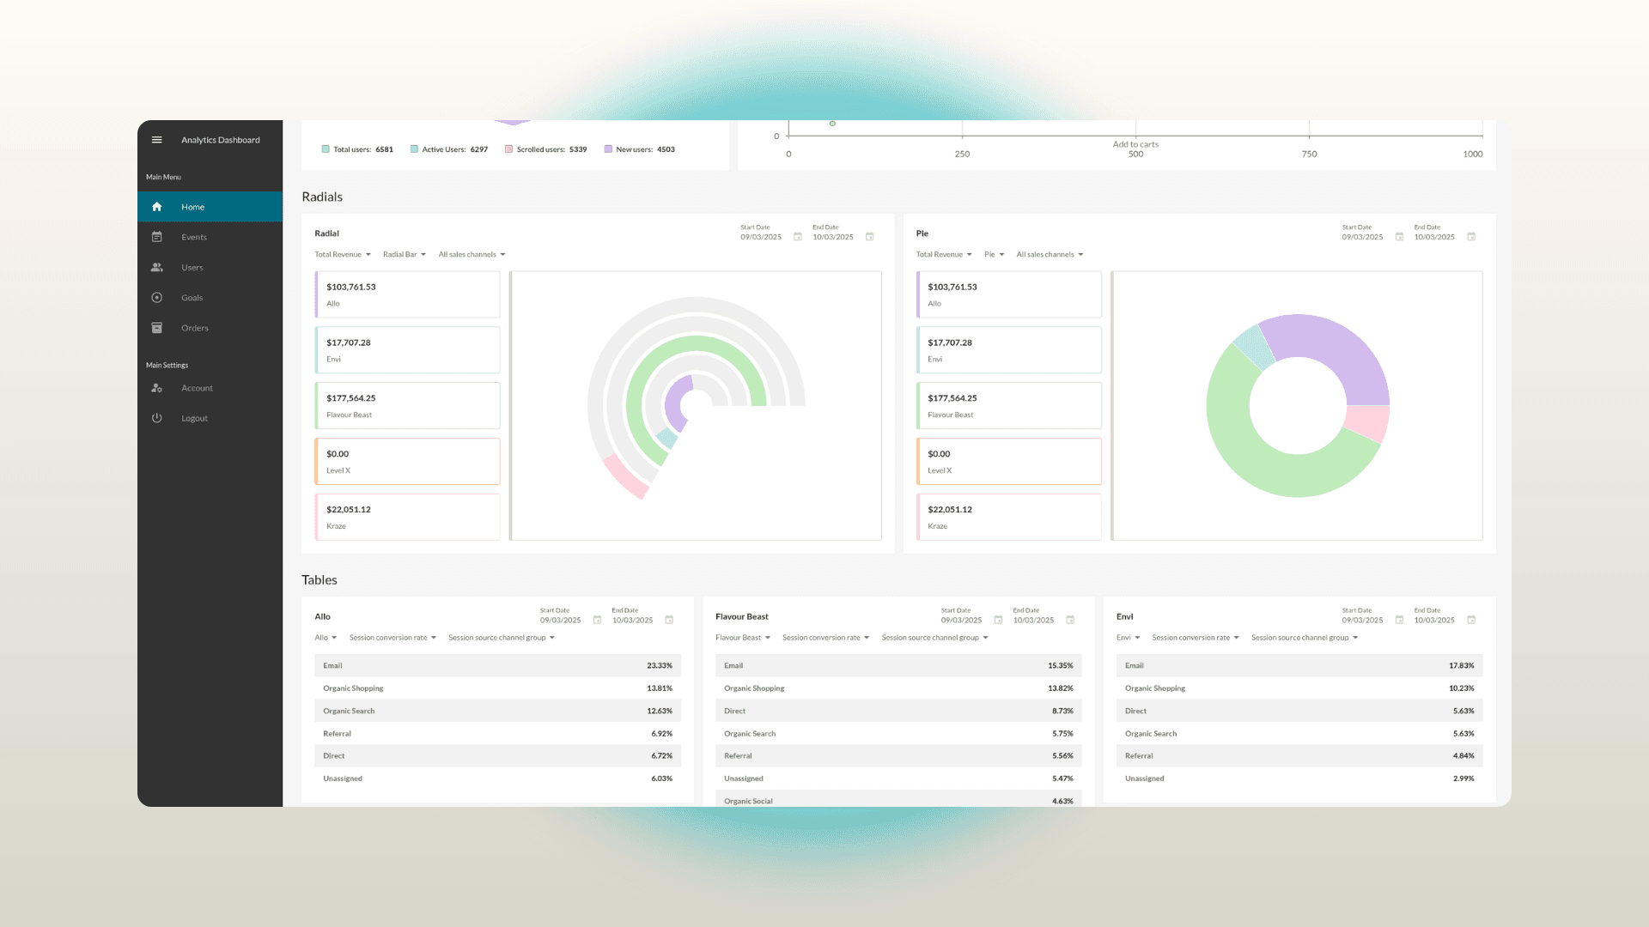The height and width of the screenshot is (927, 1649).
Task: Open the hamburger menu in the sidebar
Action: [x=157, y=139]
